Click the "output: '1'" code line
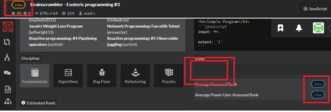 (x=210, y=42)
